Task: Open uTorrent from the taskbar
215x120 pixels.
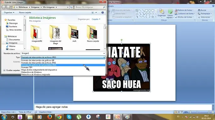Action: tap(79, 117)
